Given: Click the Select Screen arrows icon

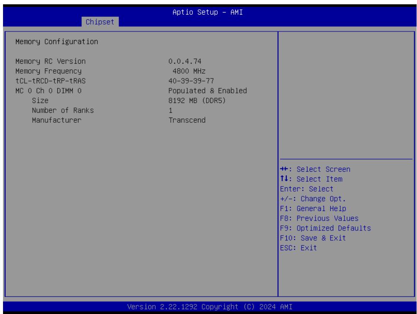Looking at the screenshot, I should click(285, 169).
